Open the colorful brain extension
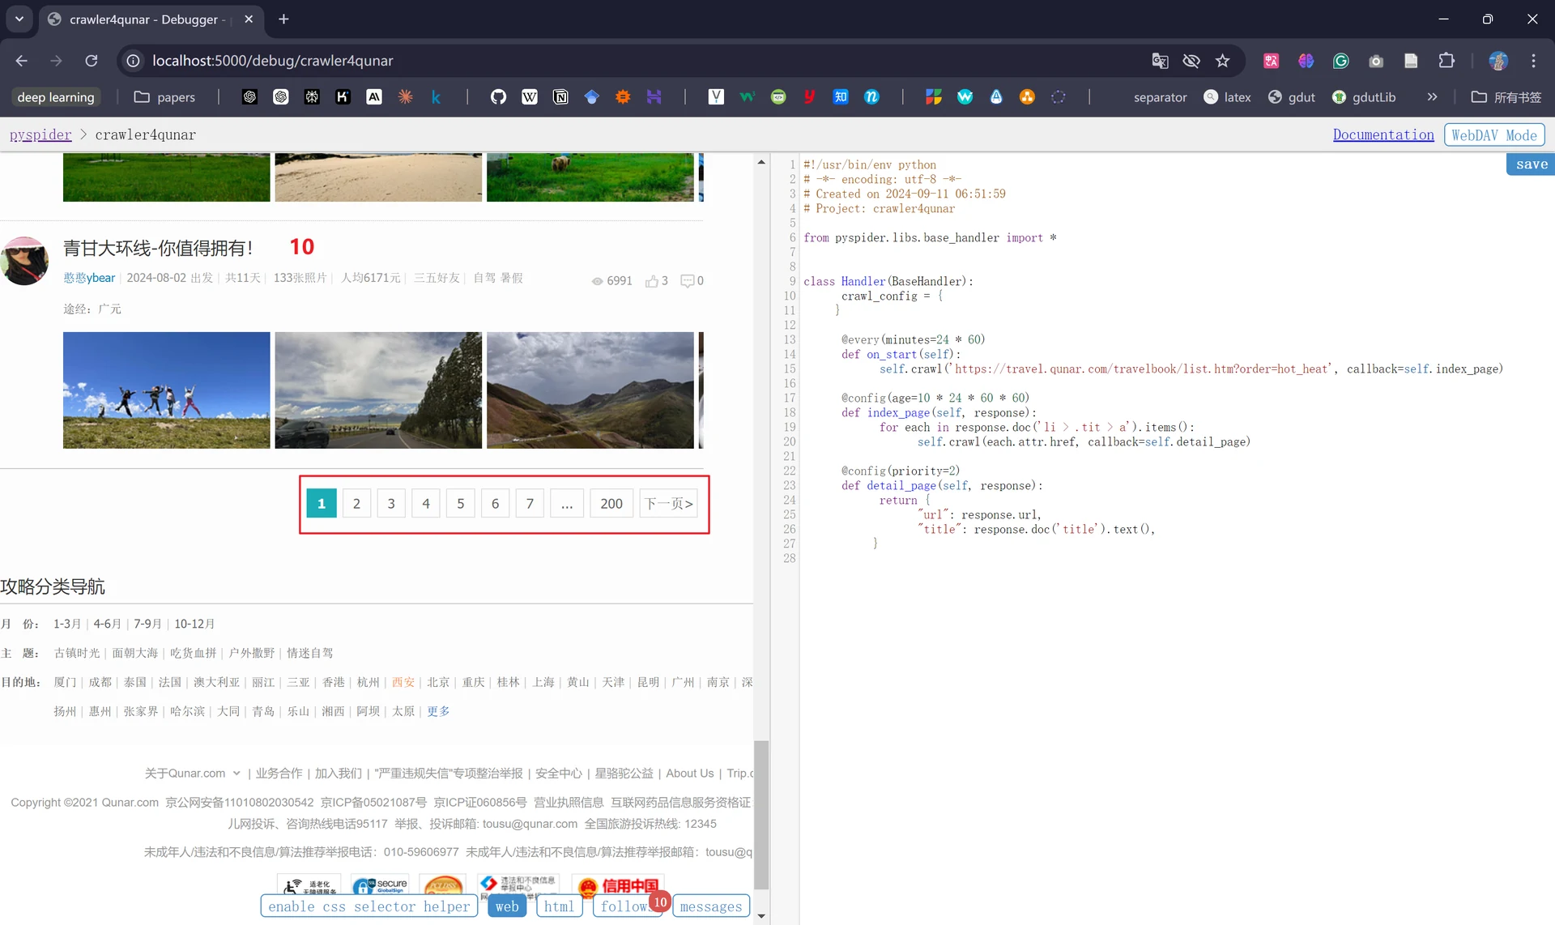The image size is (1555, 925). (1306, 61)
